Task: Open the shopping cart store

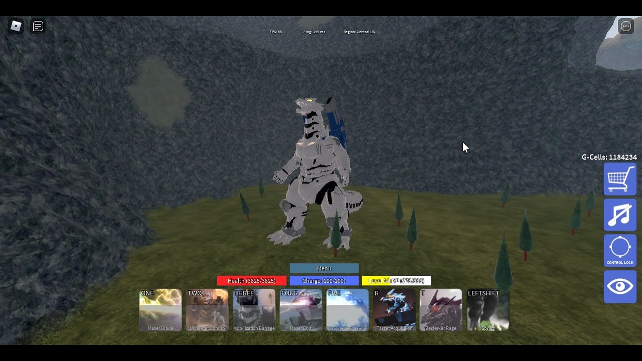Action: pos(620,179)
